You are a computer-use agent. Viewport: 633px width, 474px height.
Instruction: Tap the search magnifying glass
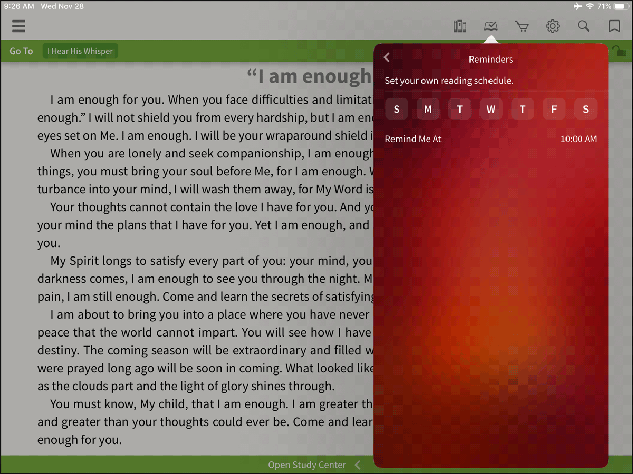(x=583, y=26)
